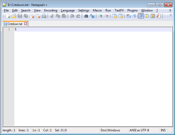Click the Find binoculars icon
175x135 pixels.
[x=86, y=16]
